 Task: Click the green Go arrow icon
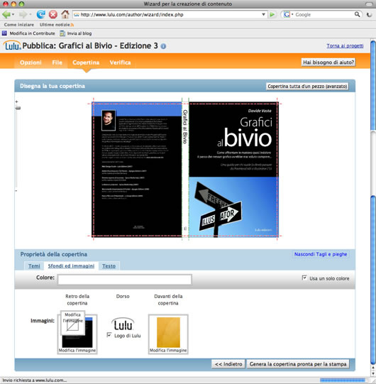272,15
